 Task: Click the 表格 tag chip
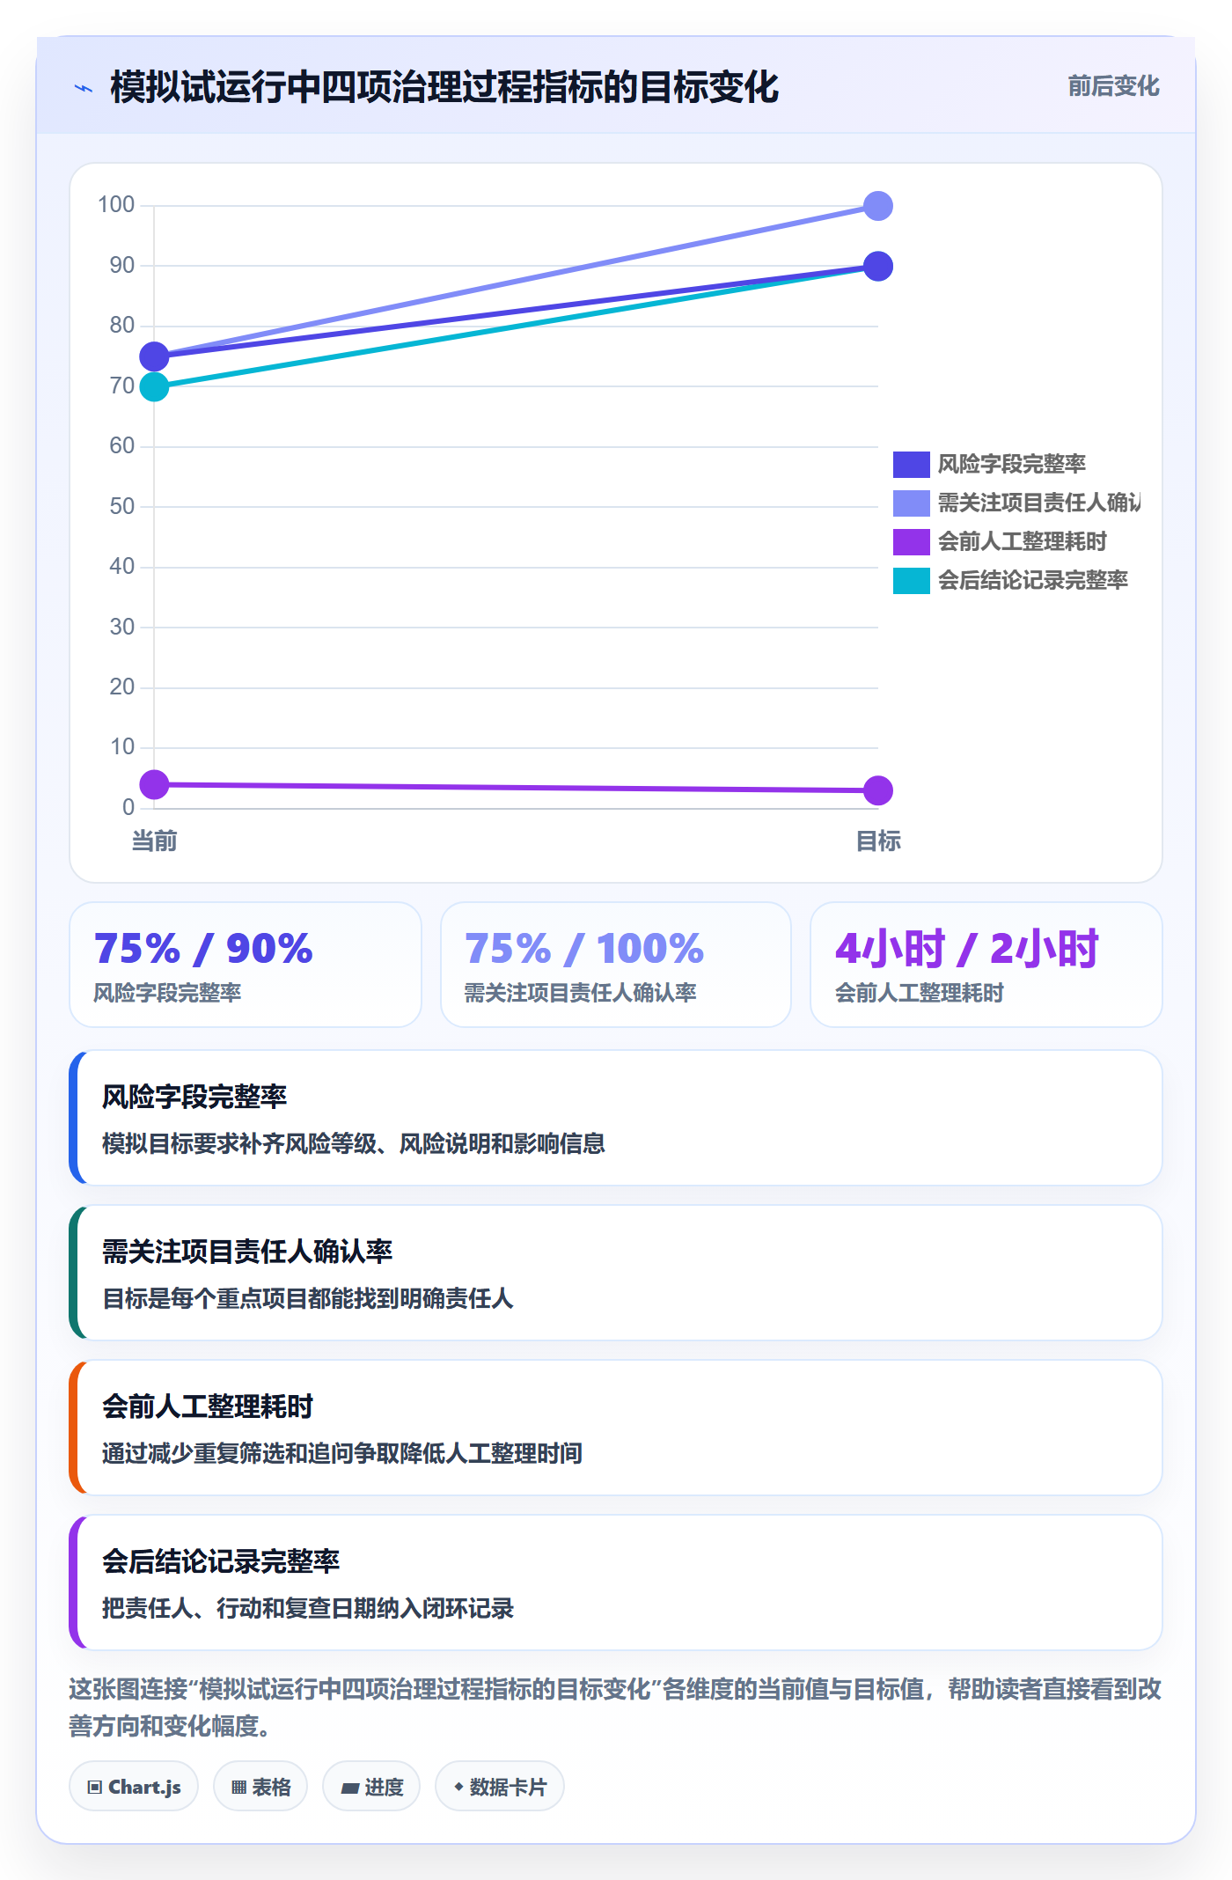click(x=260, y=1786)
